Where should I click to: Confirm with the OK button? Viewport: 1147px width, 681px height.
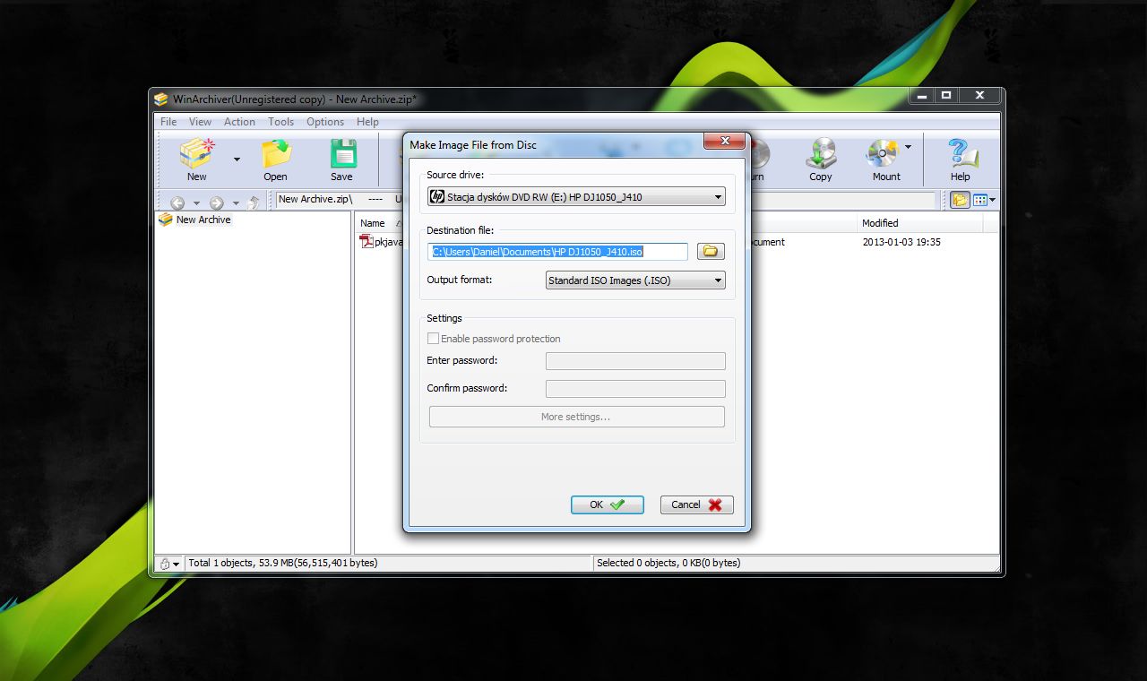[x=608, y=504]
